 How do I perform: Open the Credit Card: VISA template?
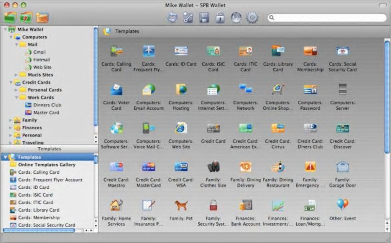coord(181,167)
